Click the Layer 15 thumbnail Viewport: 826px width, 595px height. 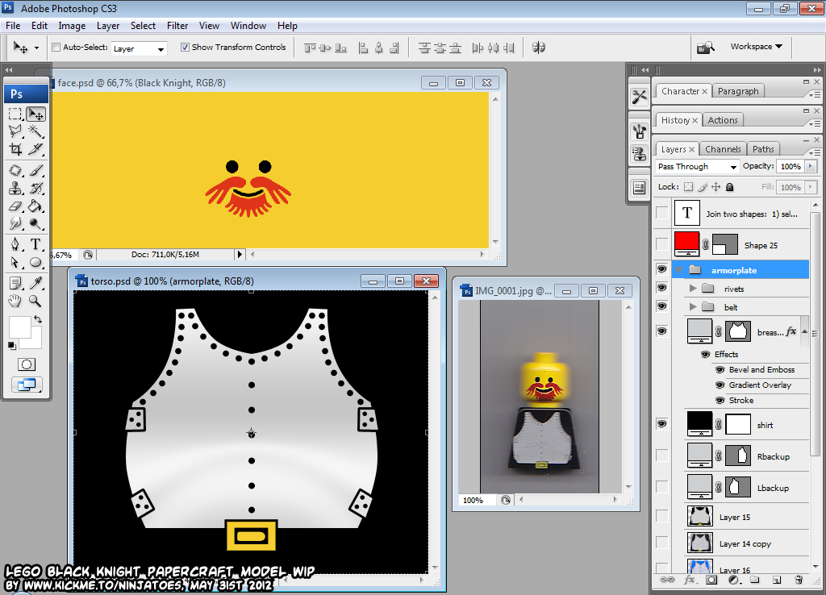pos(700,517)
